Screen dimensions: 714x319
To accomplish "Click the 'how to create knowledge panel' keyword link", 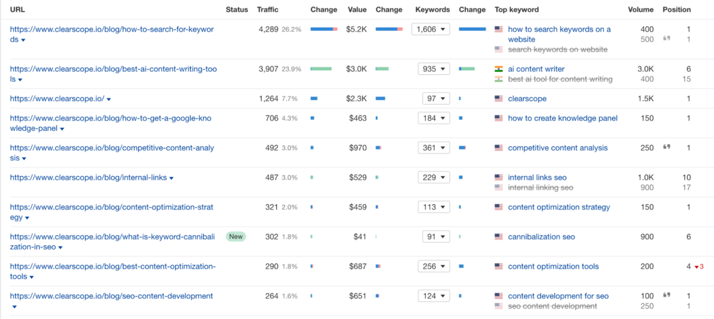I will coord(562,118).
